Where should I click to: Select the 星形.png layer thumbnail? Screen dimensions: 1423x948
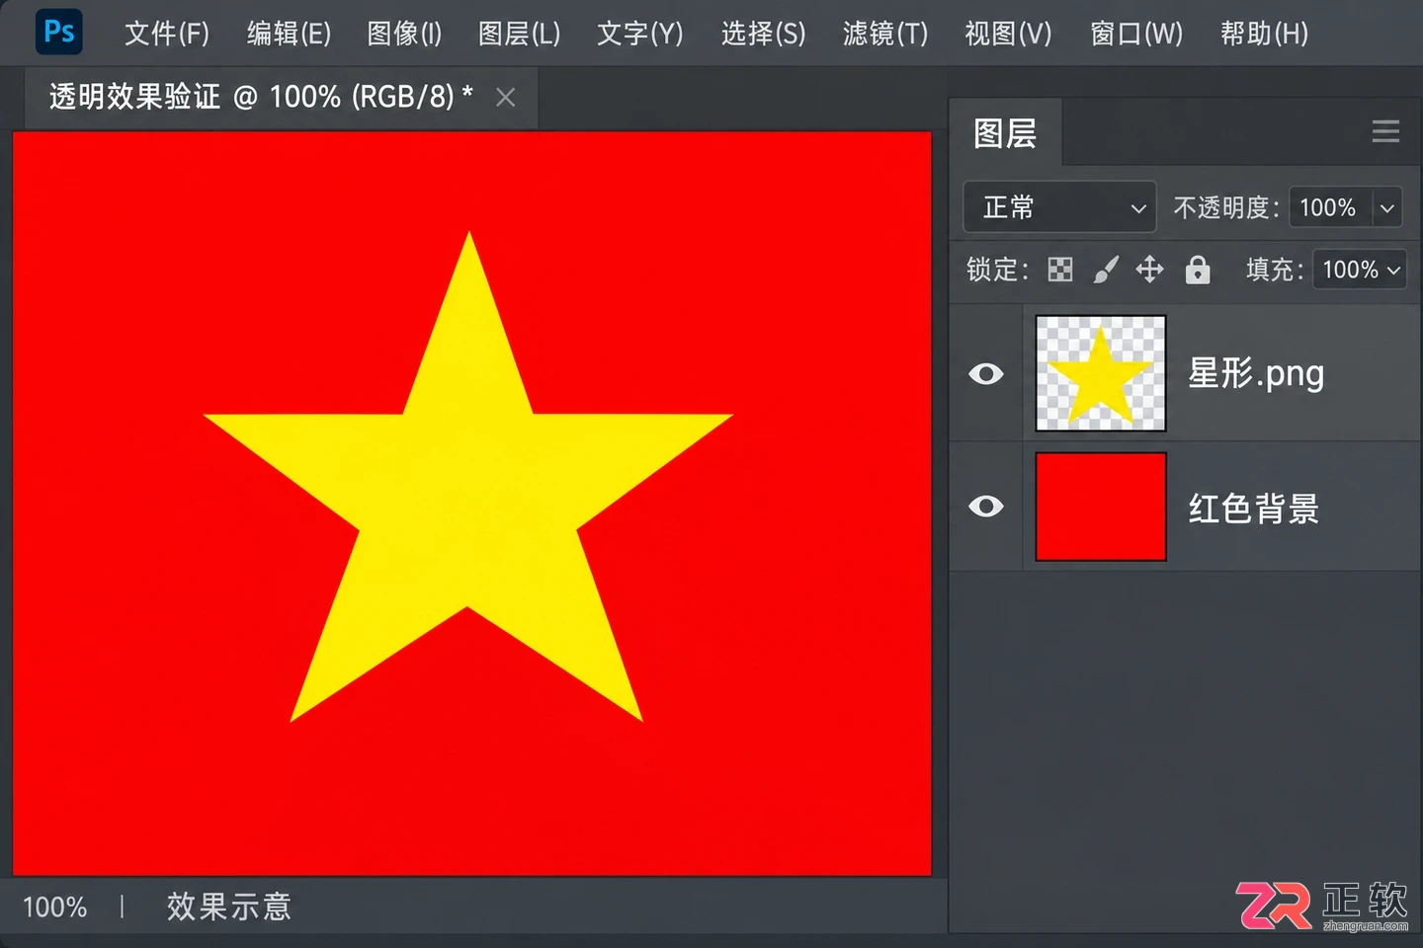tap(1101, 373)
